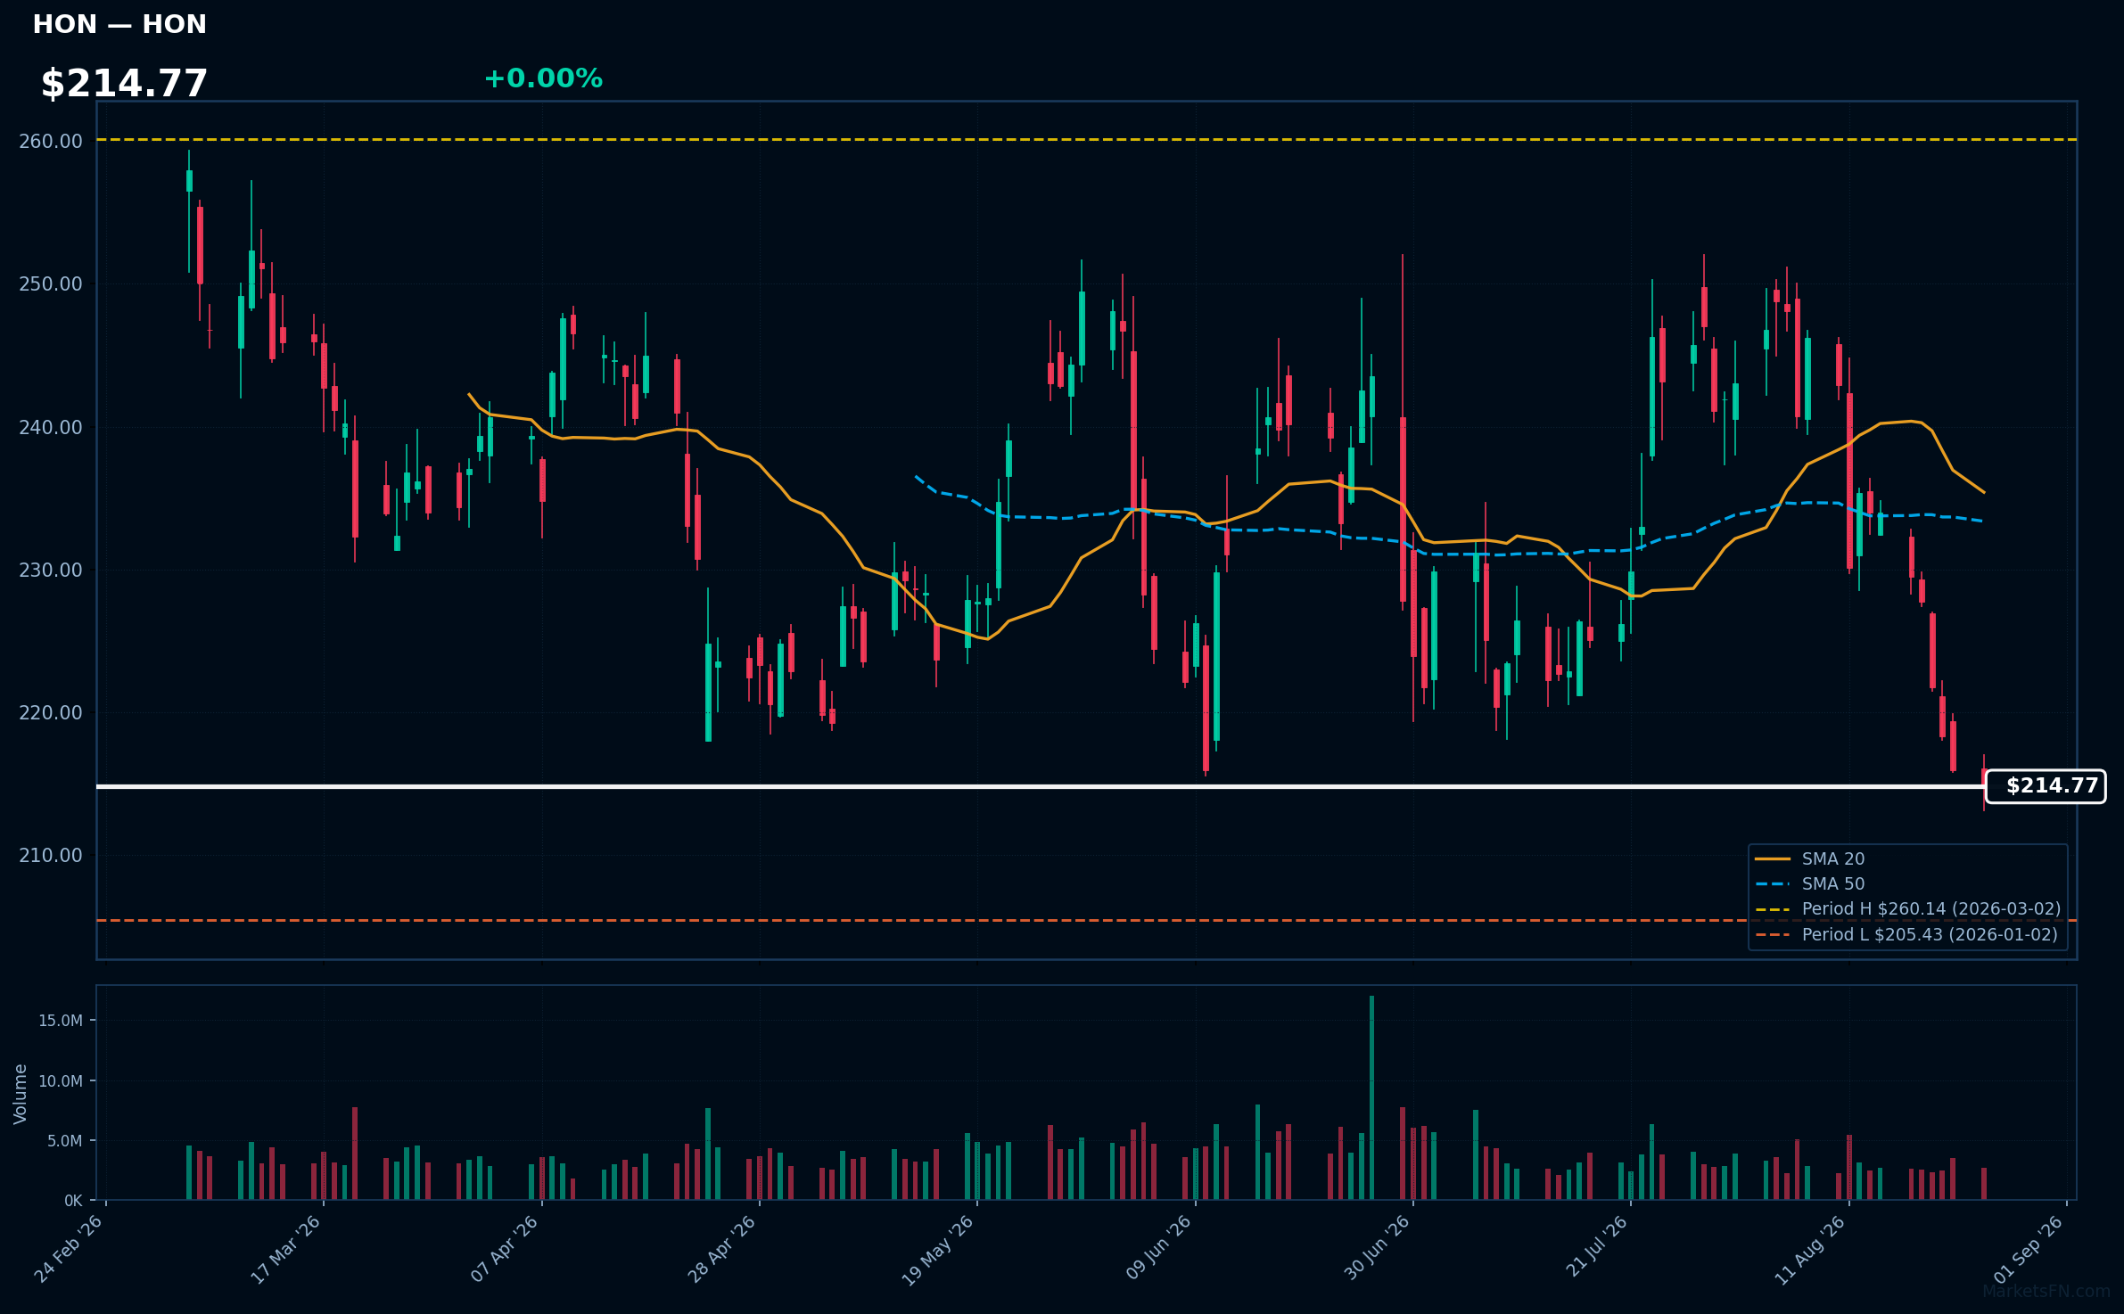Click the Period L $205.43 legend entry
This screenshot has width=2124, height=1314.
point(1906,934)
